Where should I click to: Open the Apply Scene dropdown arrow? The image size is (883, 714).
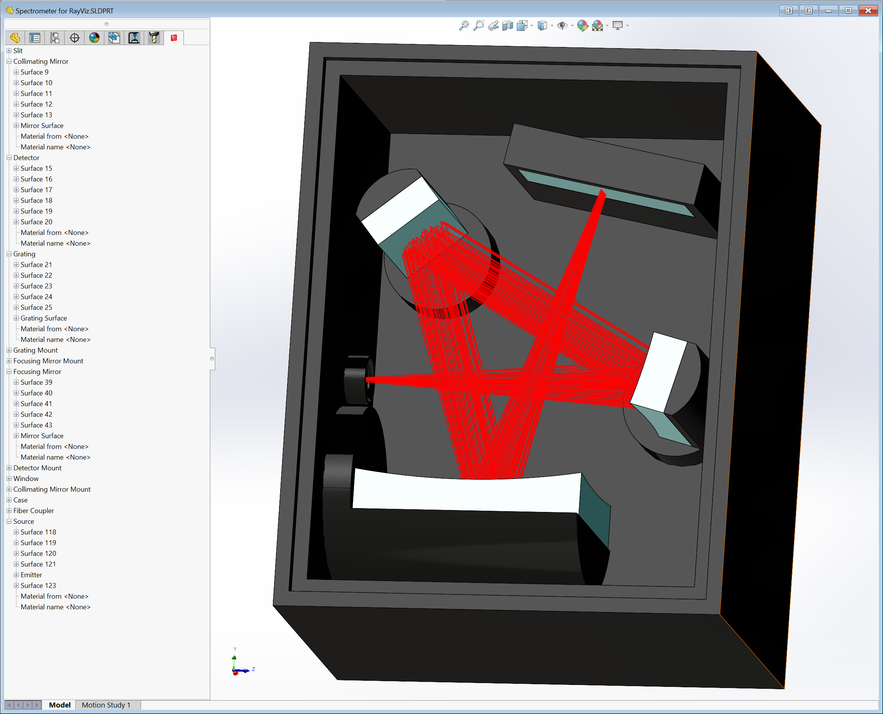click(607, 26)
